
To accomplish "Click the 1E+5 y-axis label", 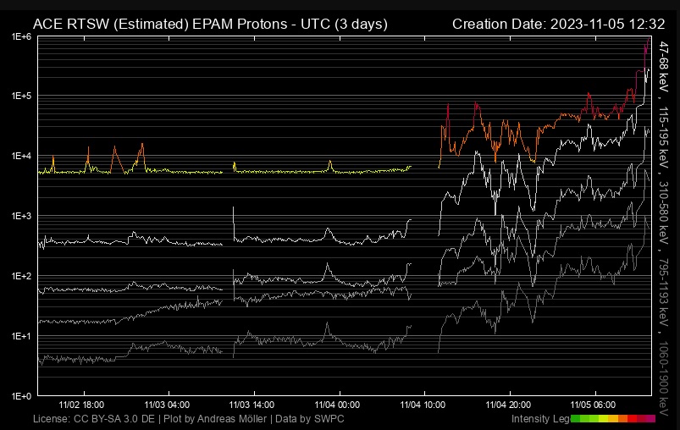I will [21, 96].
